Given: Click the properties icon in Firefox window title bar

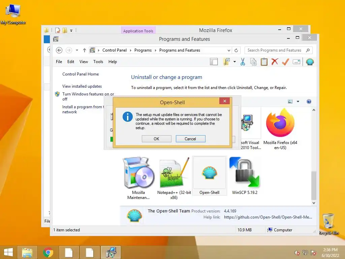Looking at the screenshot, I should click(58, 30).
